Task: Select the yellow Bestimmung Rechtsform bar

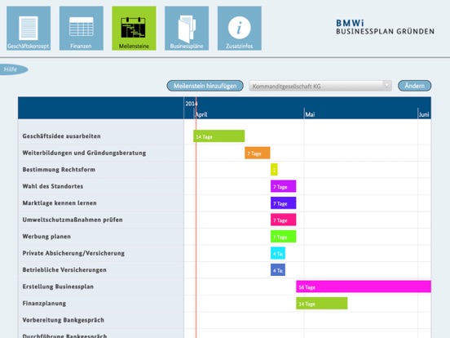Action: tap(274, 170)
